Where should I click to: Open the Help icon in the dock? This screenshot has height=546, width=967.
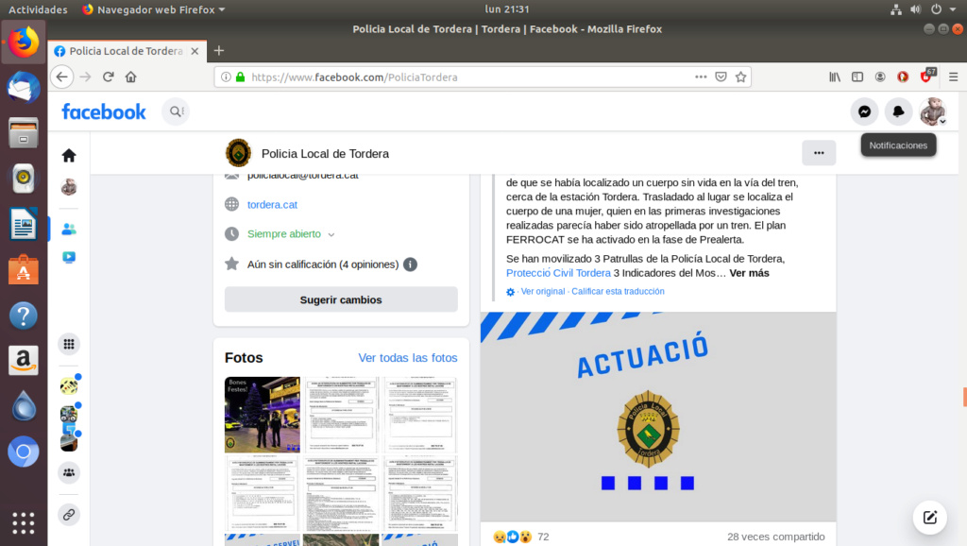(24, 316)
